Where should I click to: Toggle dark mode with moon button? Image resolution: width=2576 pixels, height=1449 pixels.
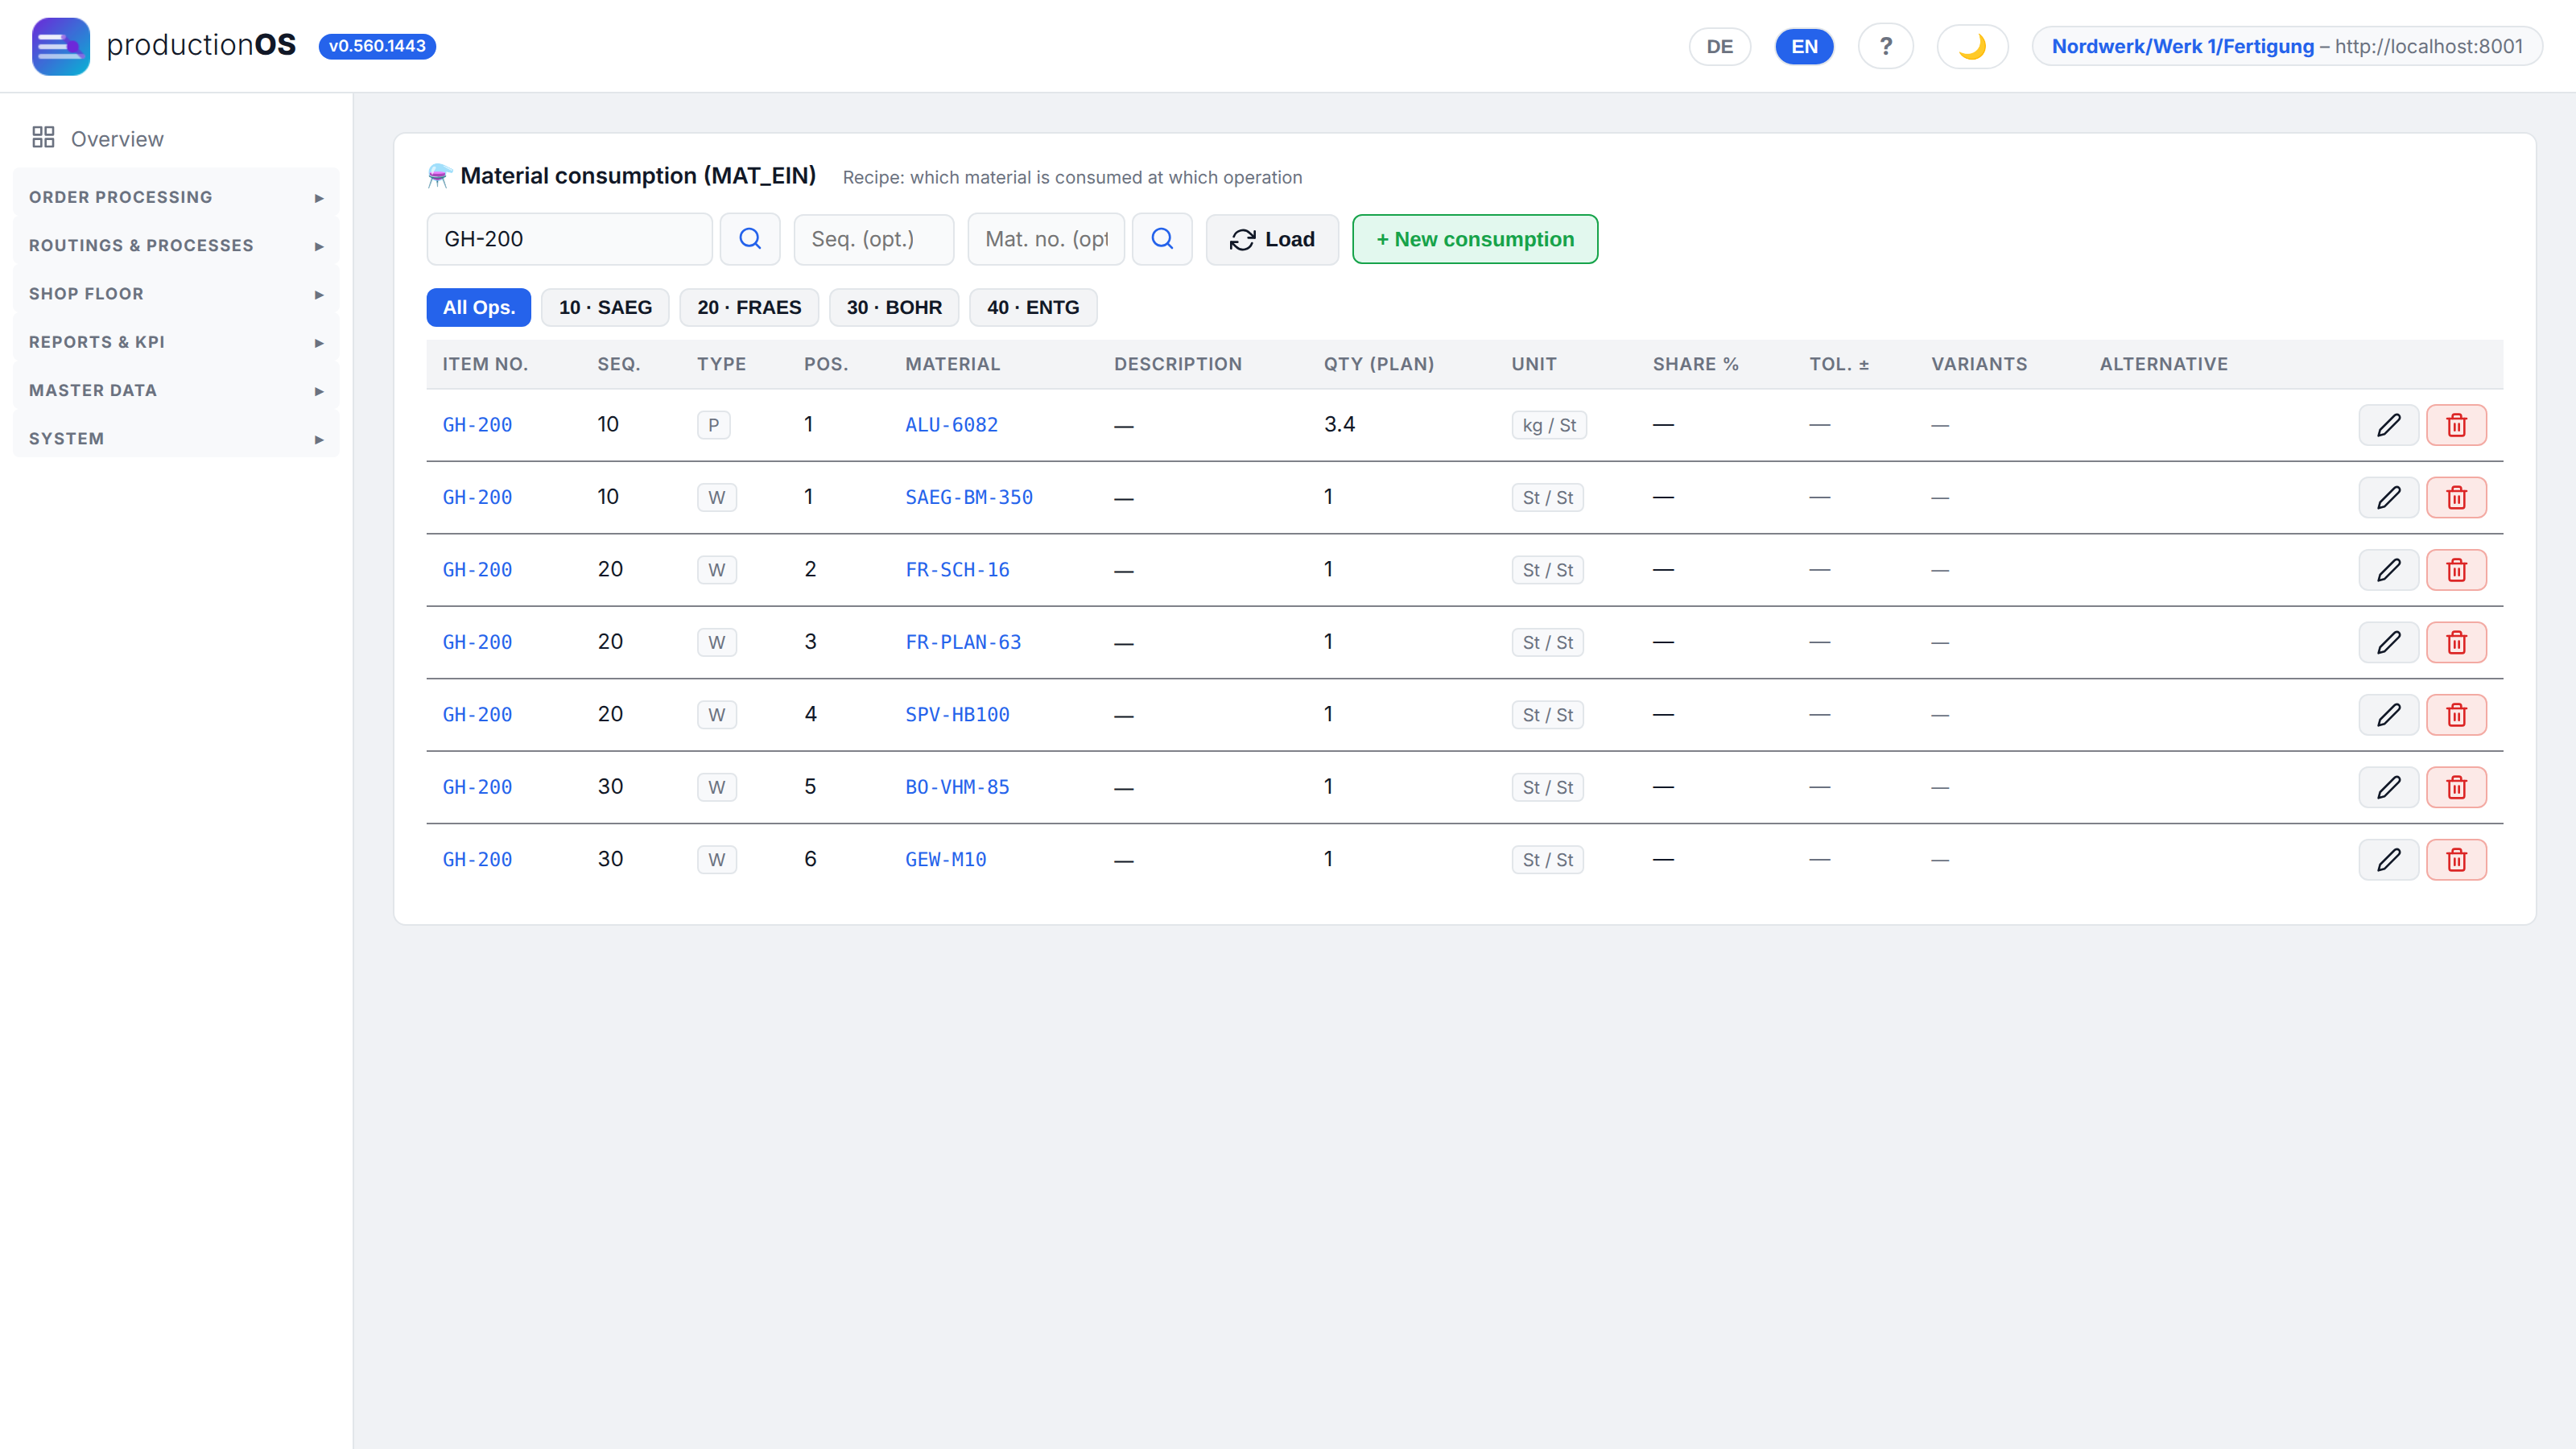point(1972,46)
